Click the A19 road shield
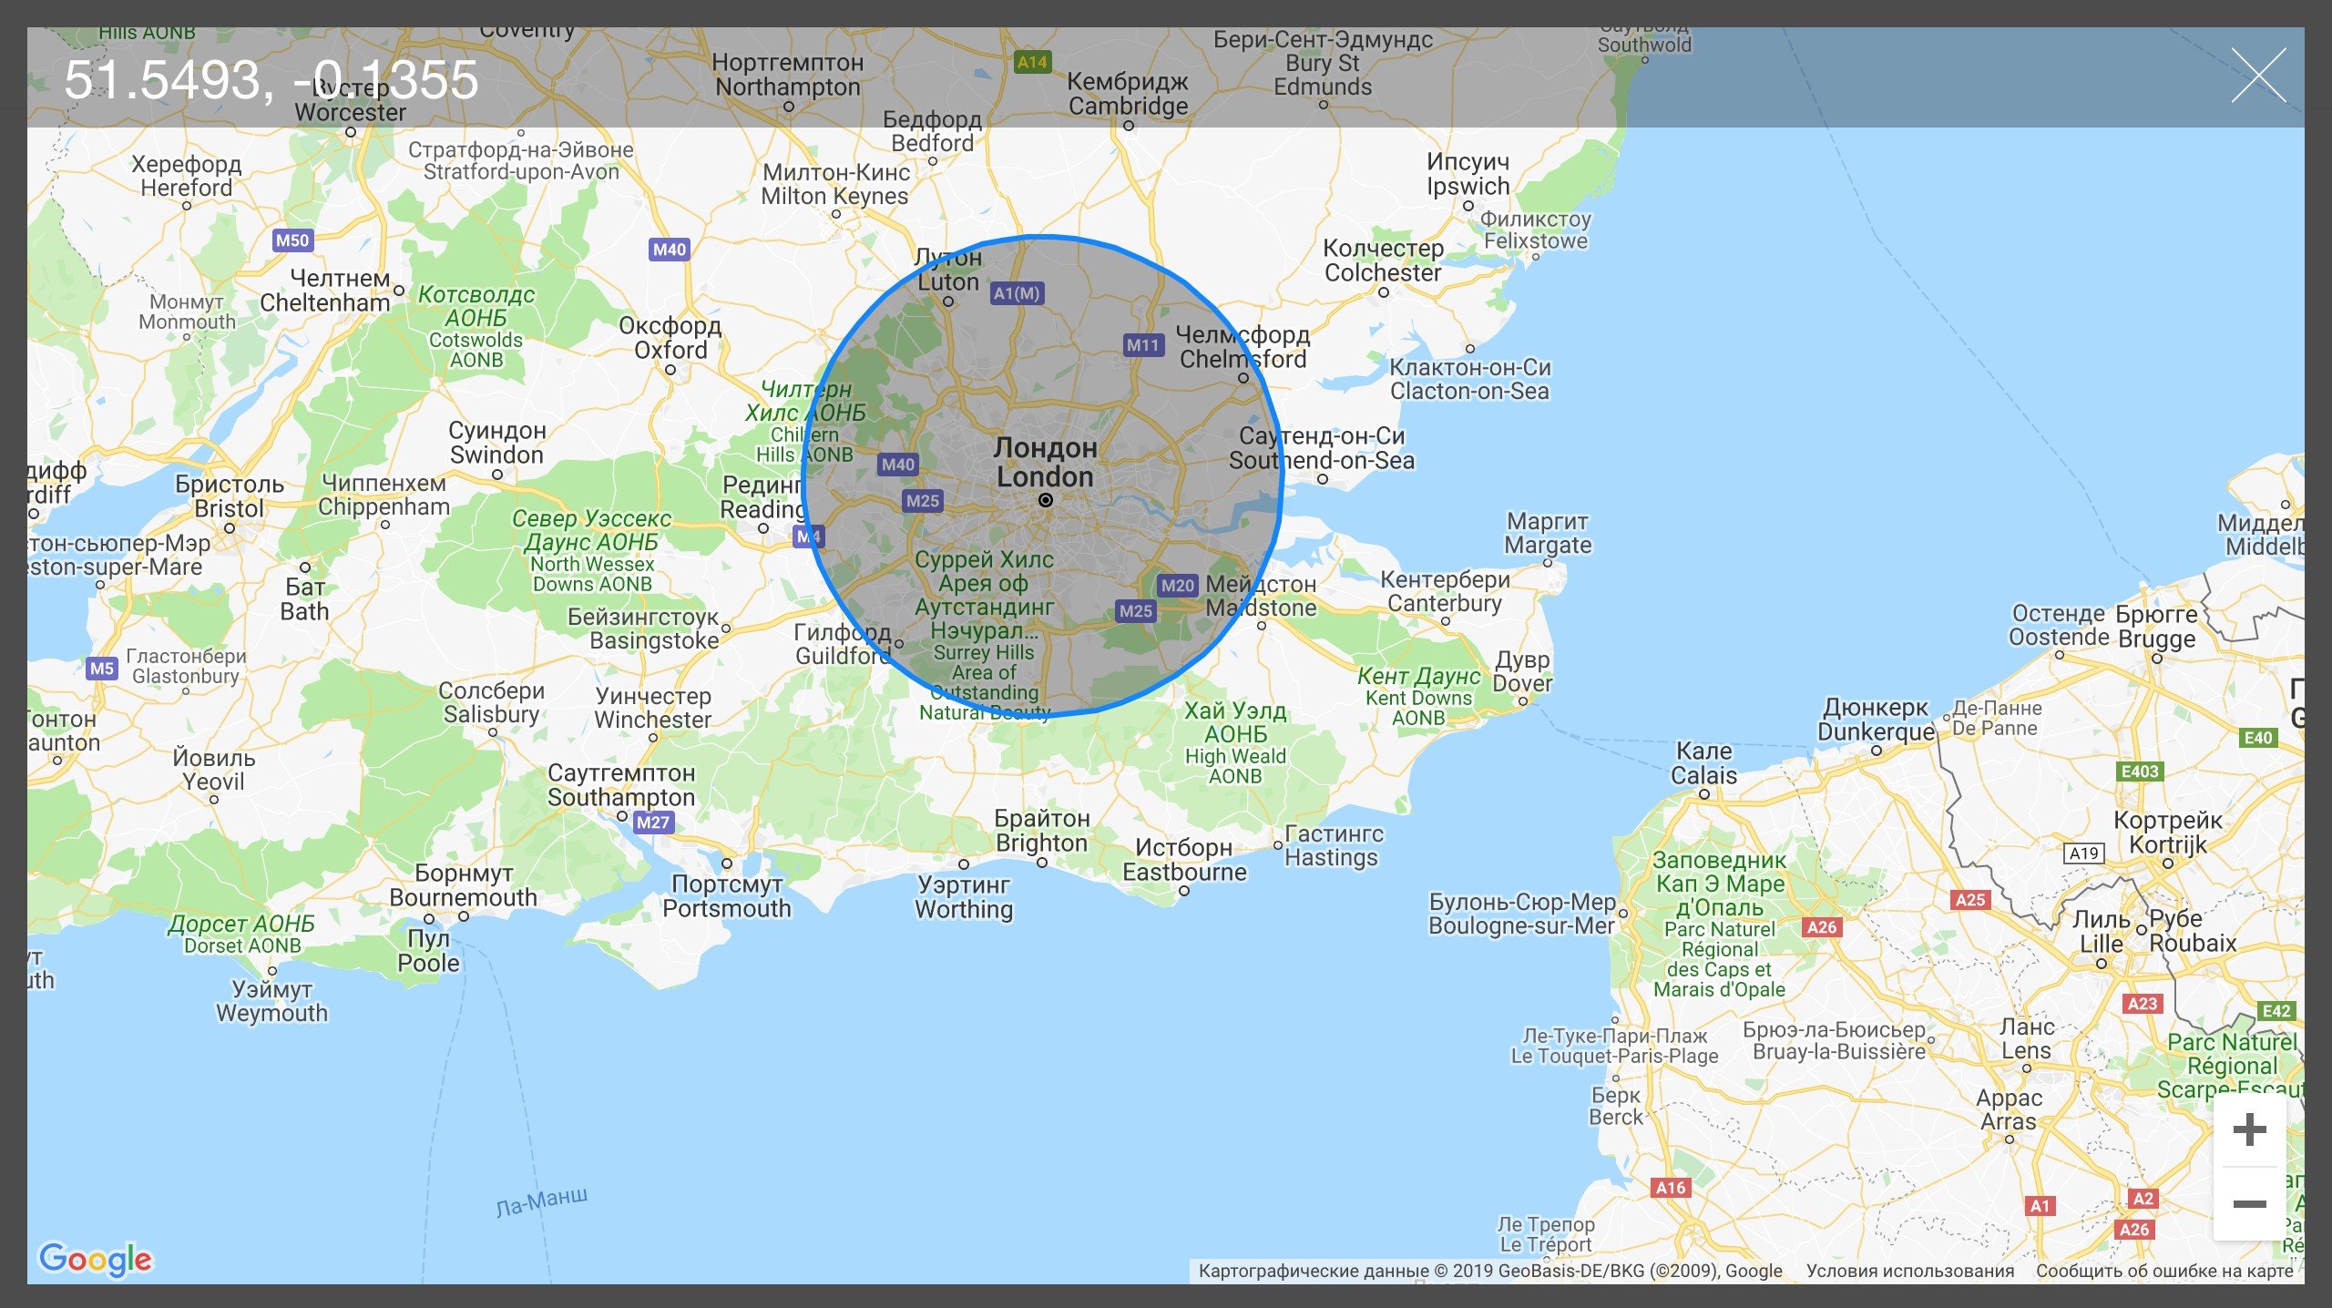 [x=2084, y=853]
